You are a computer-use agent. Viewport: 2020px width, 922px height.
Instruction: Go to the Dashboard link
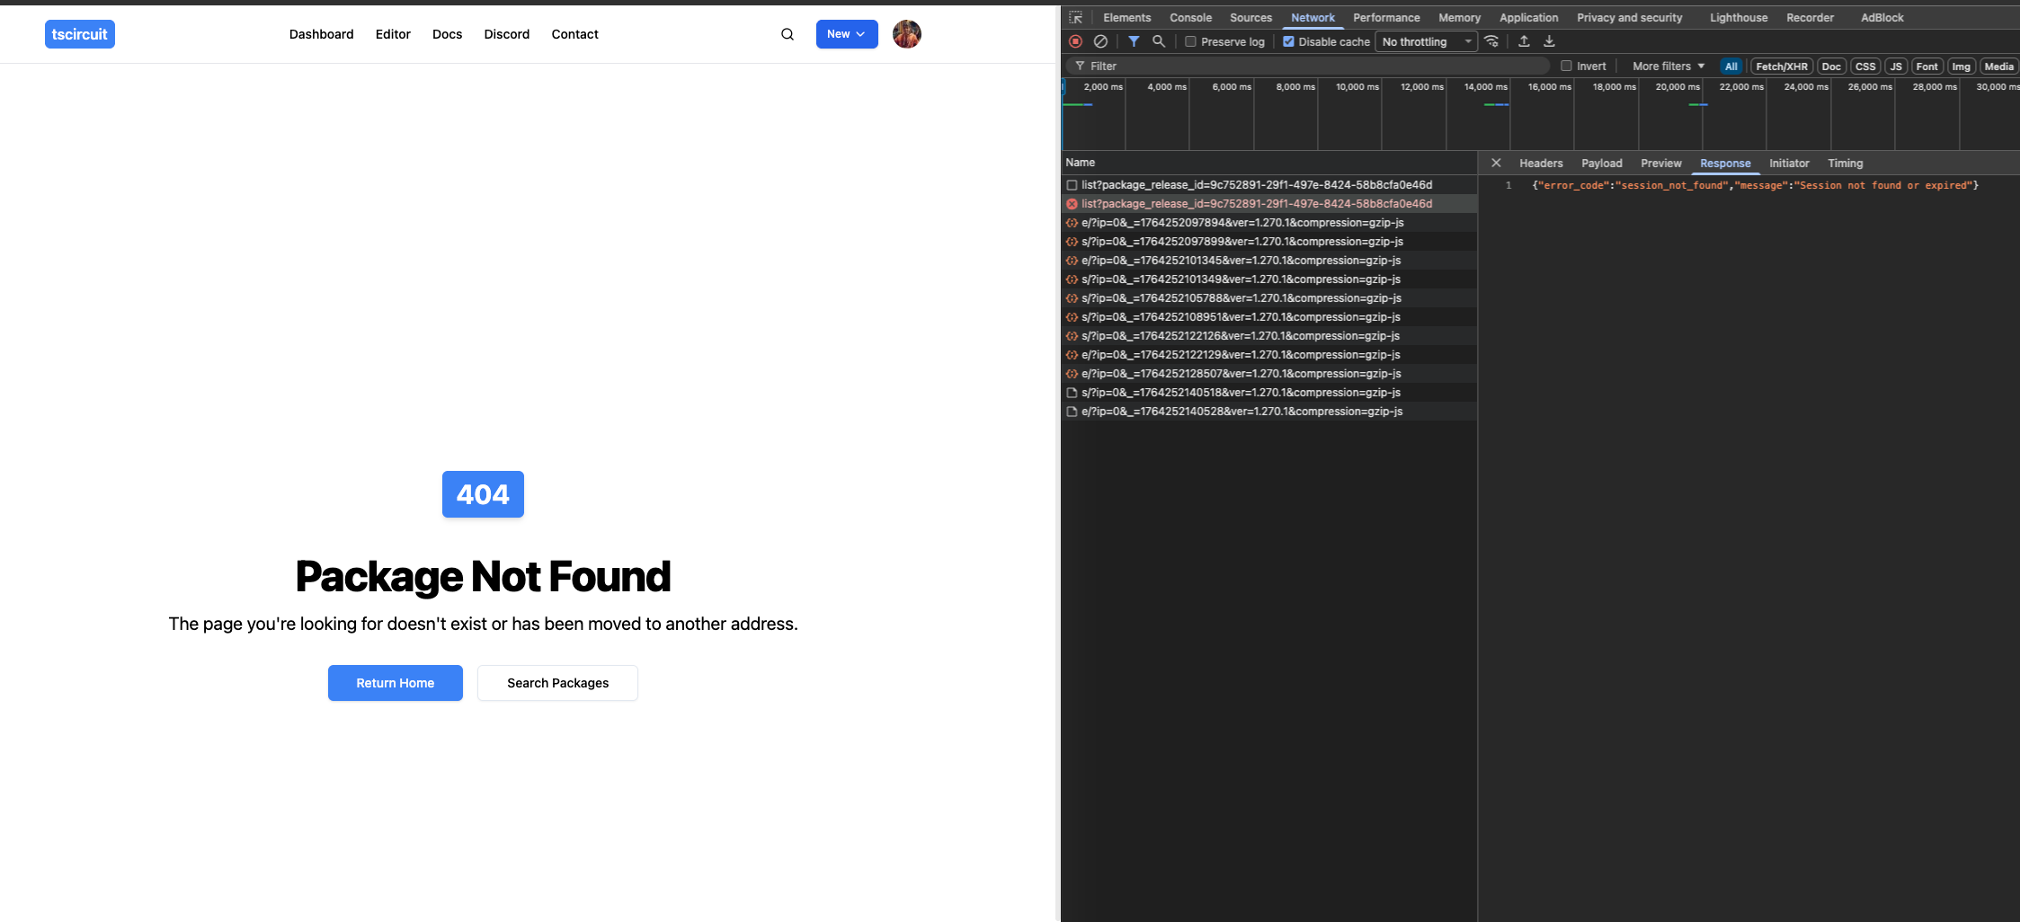point(322,34)
